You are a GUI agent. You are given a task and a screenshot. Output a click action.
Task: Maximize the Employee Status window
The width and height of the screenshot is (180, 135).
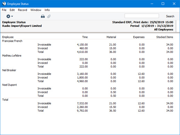point(163,4)
